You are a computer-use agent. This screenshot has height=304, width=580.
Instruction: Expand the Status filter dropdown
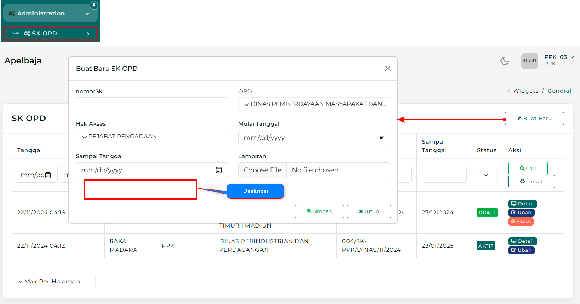(x=486, y=175)
